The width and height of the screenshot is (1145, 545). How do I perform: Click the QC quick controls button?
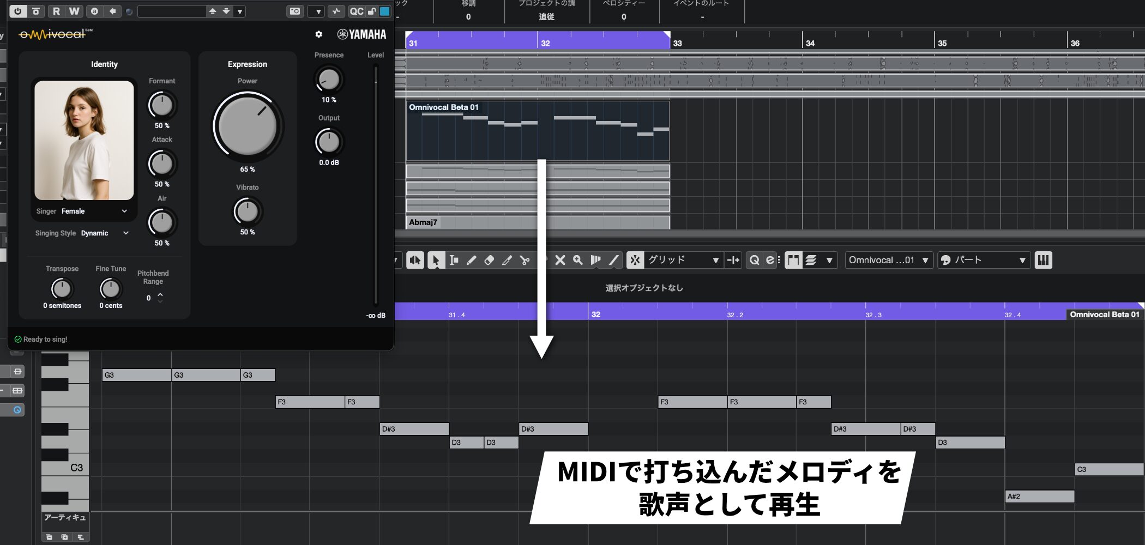pos(356,11)
